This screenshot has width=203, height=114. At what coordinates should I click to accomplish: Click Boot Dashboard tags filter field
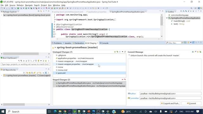coord(25,64)
